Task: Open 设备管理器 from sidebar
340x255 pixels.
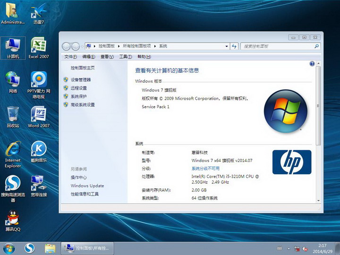Action: (x=81, y=80)
